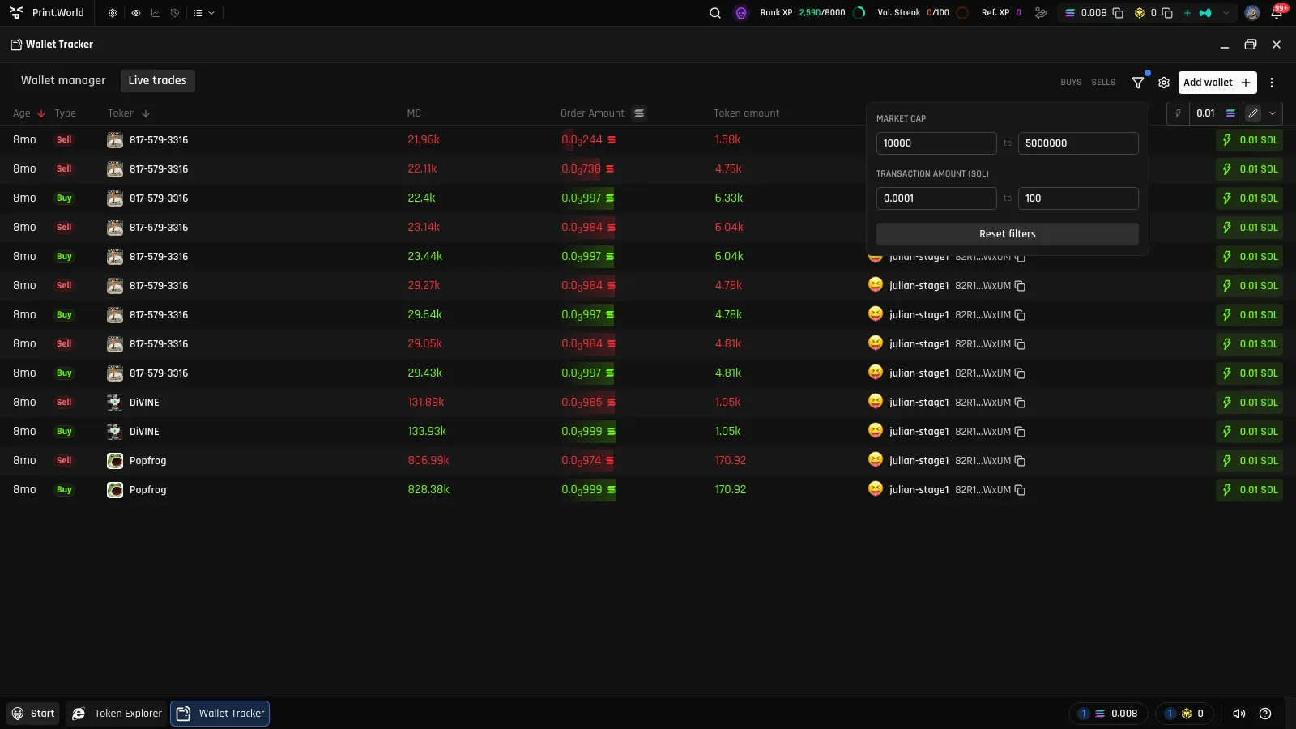Click julian-stage1 emoji avatar in 131.89k row
Viewport: 1296px width, 729px height.
pos(876,401)
